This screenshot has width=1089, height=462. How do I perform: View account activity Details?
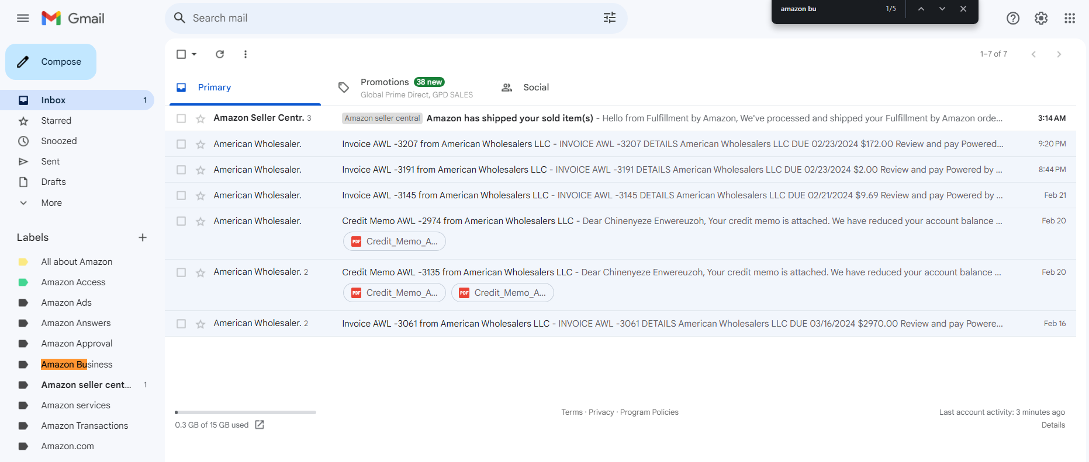click(x=1053, y=425)
